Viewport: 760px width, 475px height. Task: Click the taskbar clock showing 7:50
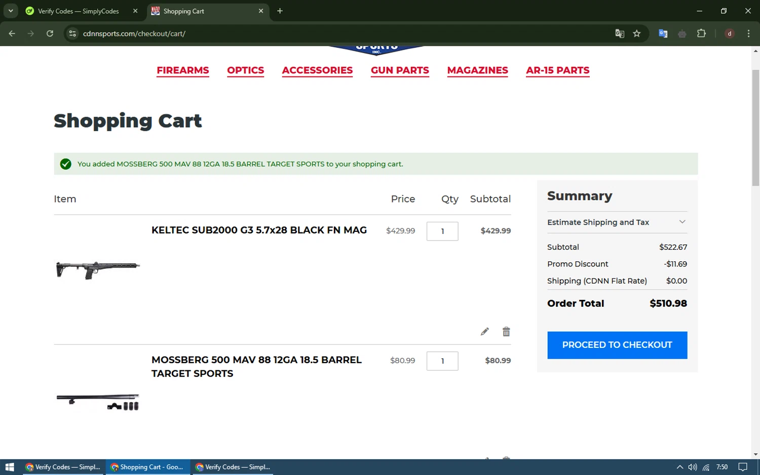721,467
